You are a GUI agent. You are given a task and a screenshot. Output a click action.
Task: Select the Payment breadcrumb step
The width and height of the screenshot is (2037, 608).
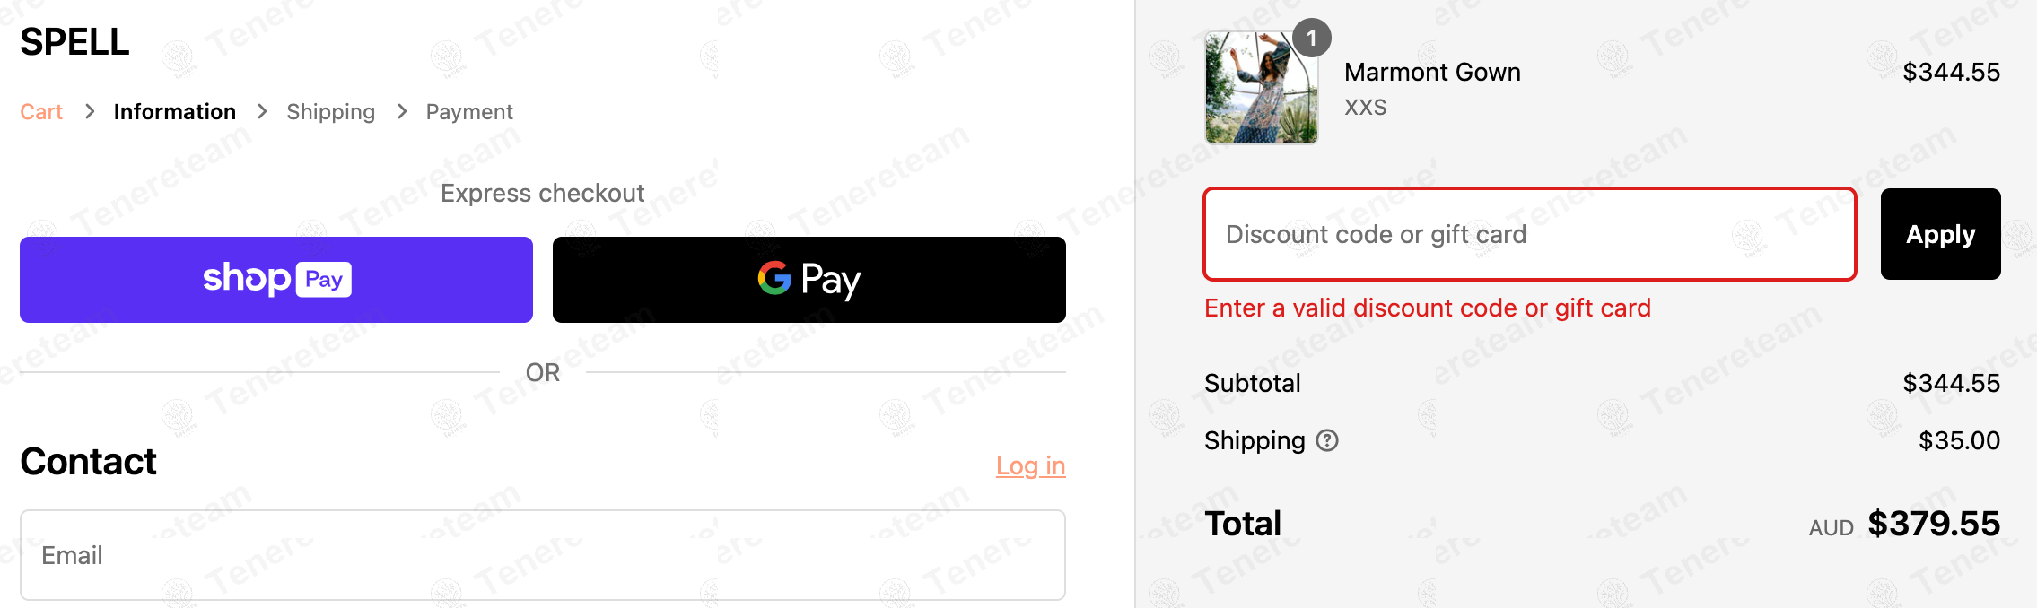point(469,112)
